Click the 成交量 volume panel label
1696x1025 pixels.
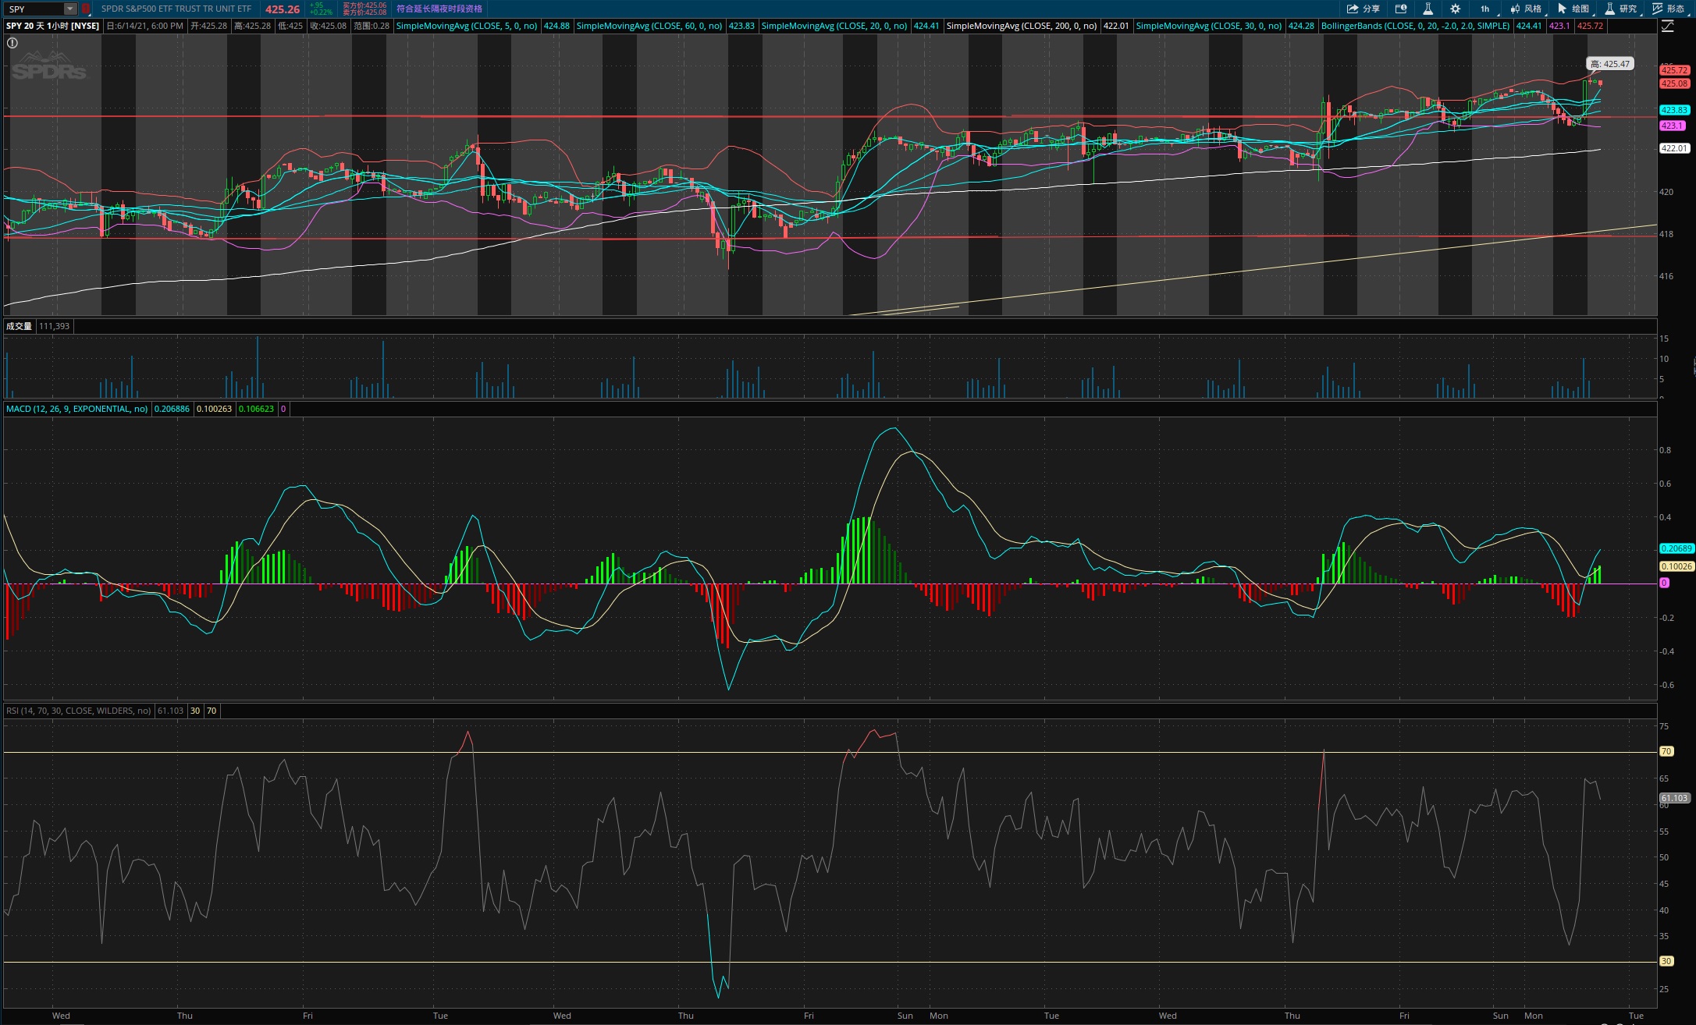[x=19, y=326]
